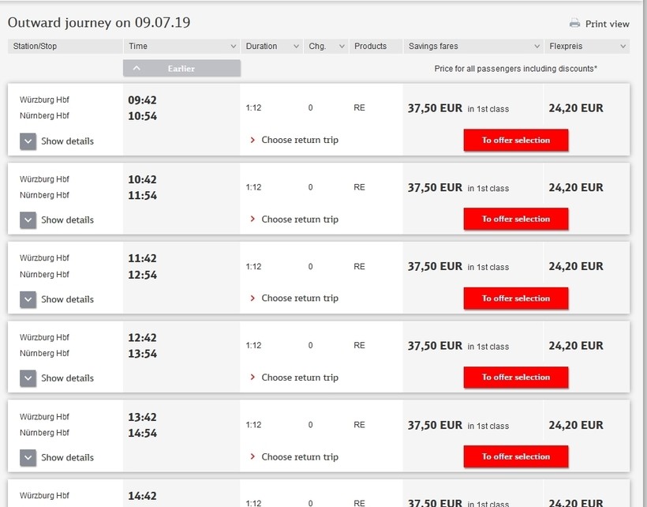This screenshot has height=507, width=647.
Task: Open the Savings fares column dropdown
Action: coord(537,47)
